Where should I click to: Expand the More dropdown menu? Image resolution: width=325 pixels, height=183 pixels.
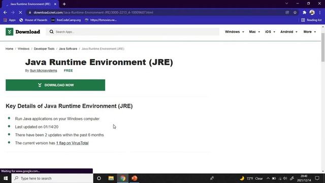pyautogui.click(x=310, y=32)
